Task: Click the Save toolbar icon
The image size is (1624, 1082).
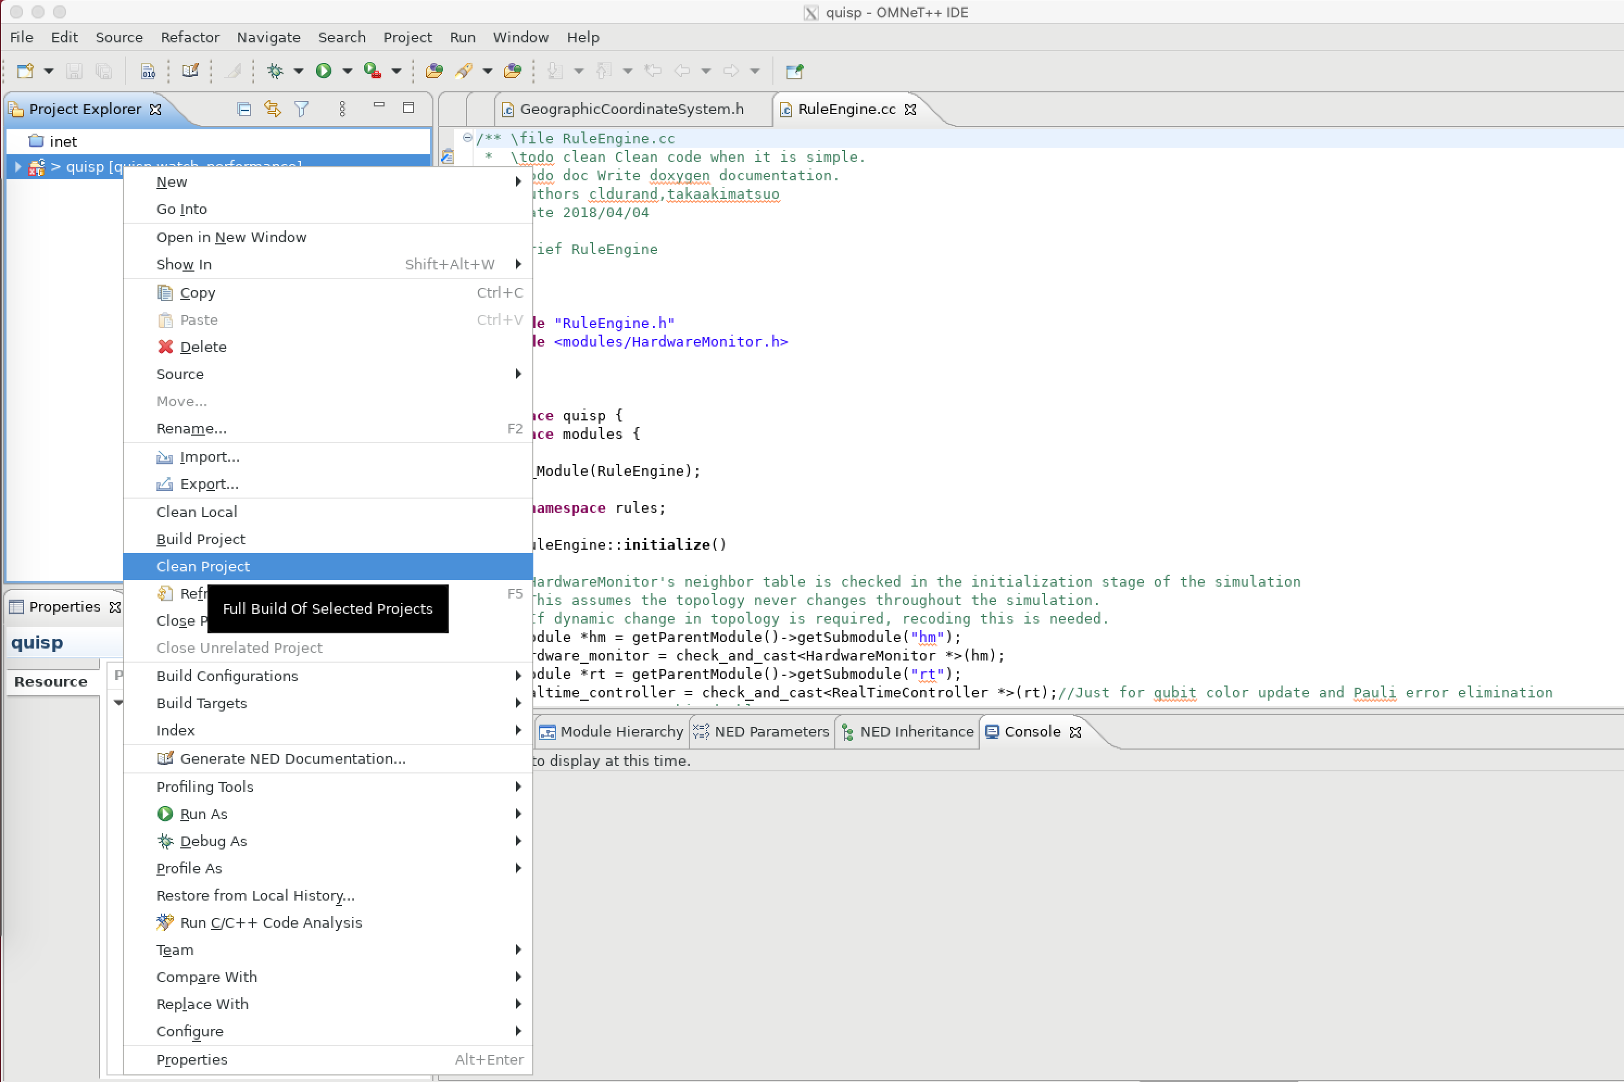Action: [74, 71]
